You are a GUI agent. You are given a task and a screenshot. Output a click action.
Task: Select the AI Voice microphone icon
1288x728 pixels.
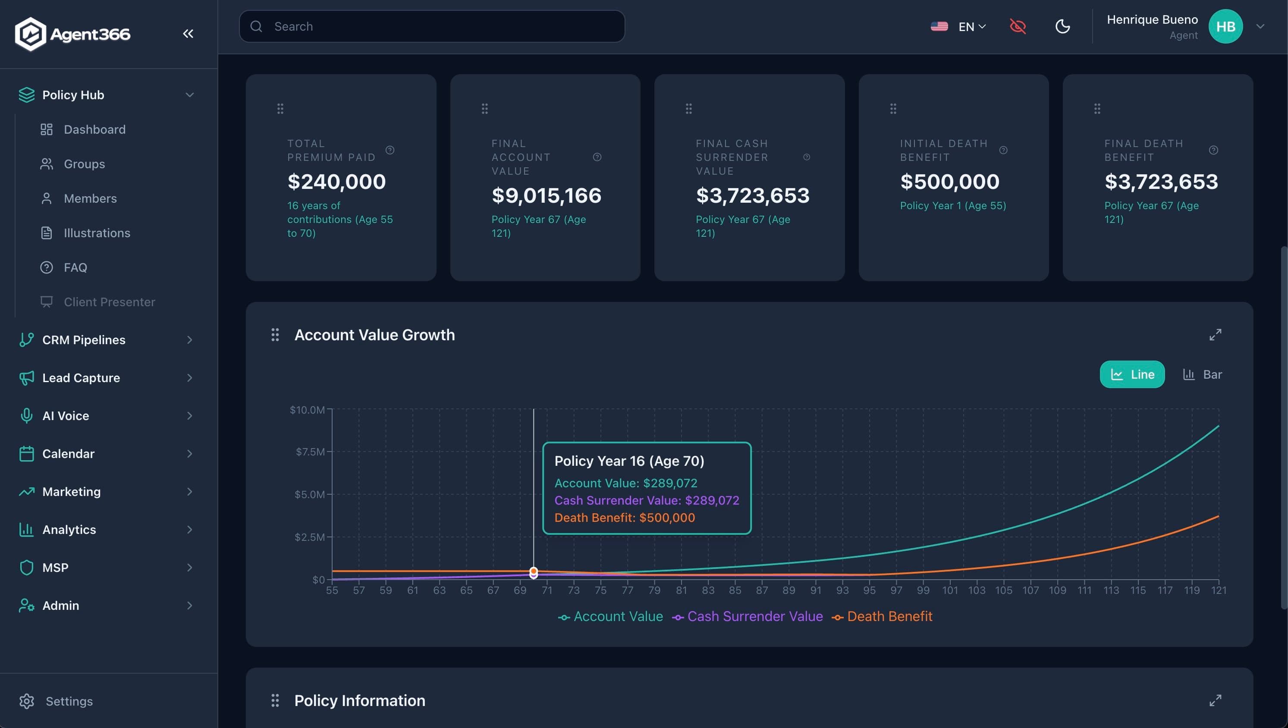coord(26,415)
